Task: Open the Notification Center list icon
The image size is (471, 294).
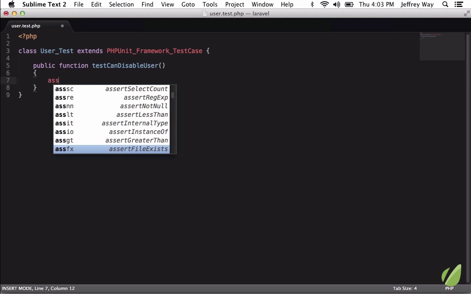Action: [459, 4]
